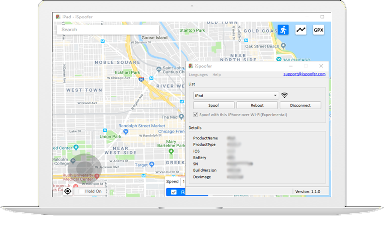Click the Mary Bartelme Park marker
The width and height of the screenshot is (384, 226).
[171, 151]
